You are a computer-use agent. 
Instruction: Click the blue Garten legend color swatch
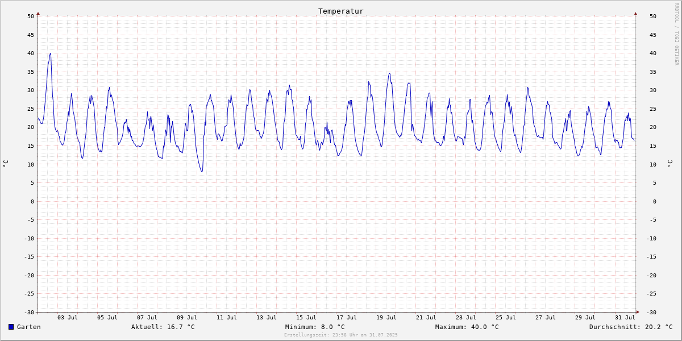pos(11,327)
